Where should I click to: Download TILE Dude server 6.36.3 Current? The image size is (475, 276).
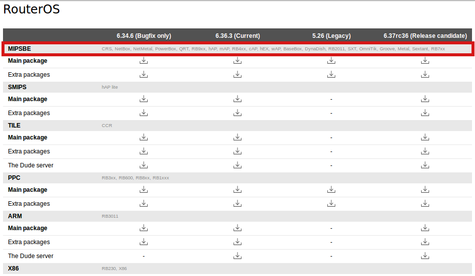[x=237, y=165]
